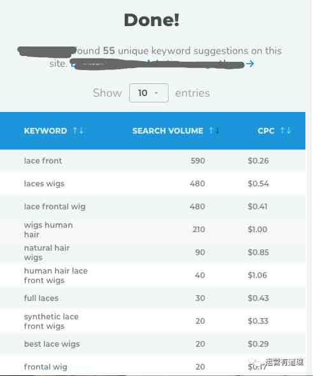The width and height of the screenshot is (313, 376).
Task: Click the 590 search volume value
Action: click(x=198, y=161)
